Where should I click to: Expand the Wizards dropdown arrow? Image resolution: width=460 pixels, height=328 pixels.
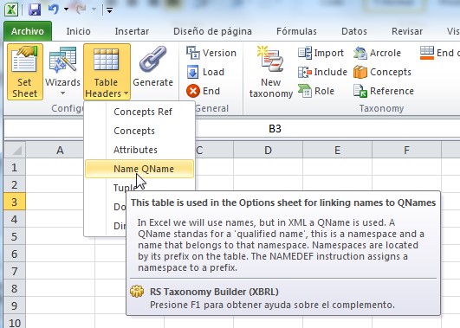pyautogui.click(x=62, y=93)
